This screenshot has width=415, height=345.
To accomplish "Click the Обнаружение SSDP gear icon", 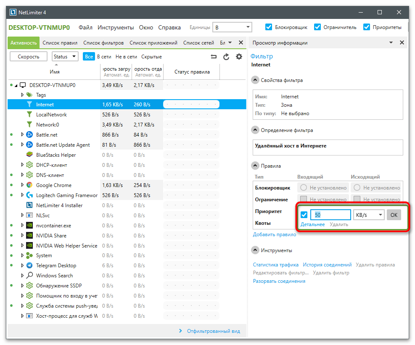I will click(x=29, y=285).
